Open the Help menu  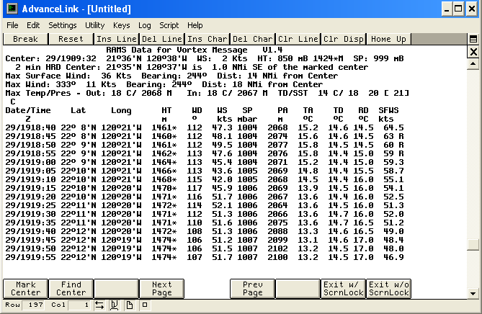click(x=195, y=25)
